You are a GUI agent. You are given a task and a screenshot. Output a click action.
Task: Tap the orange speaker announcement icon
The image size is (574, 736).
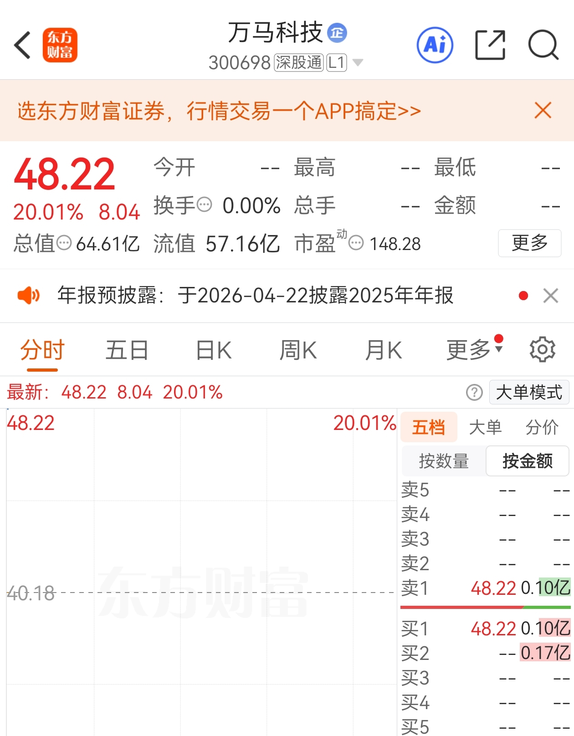pos(28,296)
